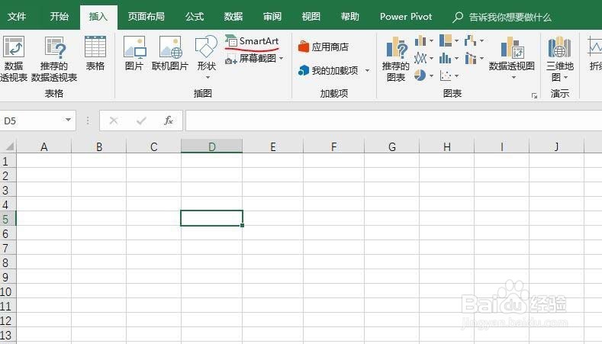Select column J header
Screen dimensions: 602x344
click(556, 146)
